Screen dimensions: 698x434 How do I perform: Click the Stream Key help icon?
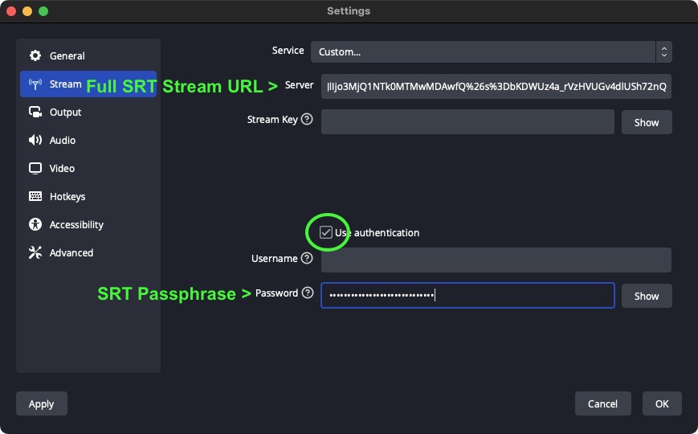pyautogui.click(x=306, y=120)
